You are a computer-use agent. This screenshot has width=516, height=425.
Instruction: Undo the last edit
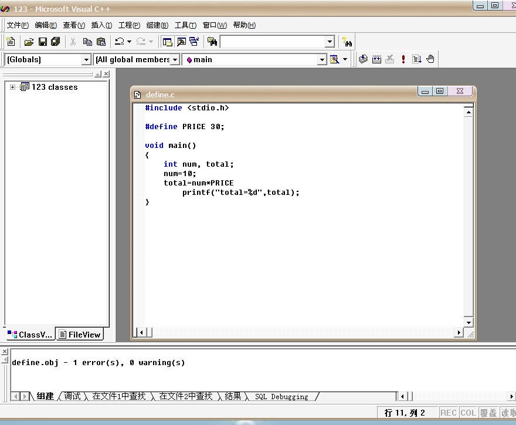[120, 42]
